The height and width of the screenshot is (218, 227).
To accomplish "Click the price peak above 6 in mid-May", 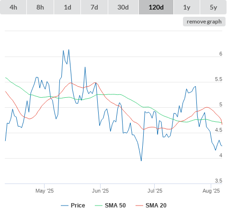I will click(x=69, y=50).
